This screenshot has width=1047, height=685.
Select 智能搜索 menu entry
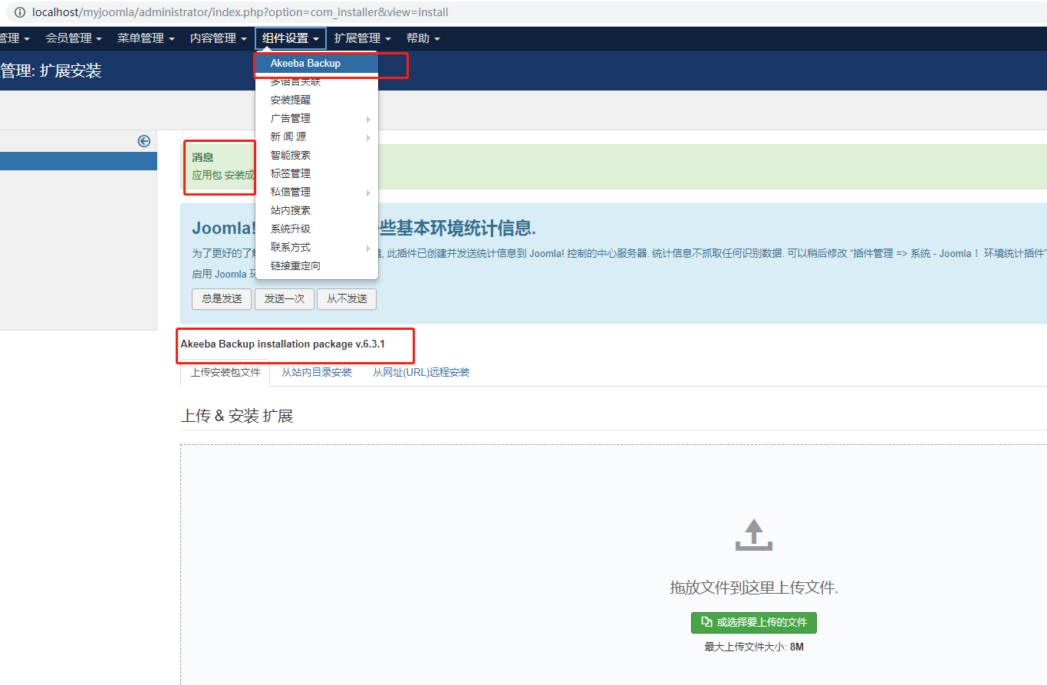(x=316, y=155)
